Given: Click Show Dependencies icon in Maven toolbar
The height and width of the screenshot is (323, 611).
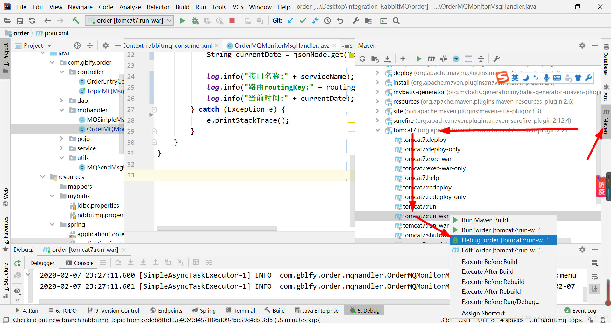Looking at the screenshot, I should (x=468, y=59).
